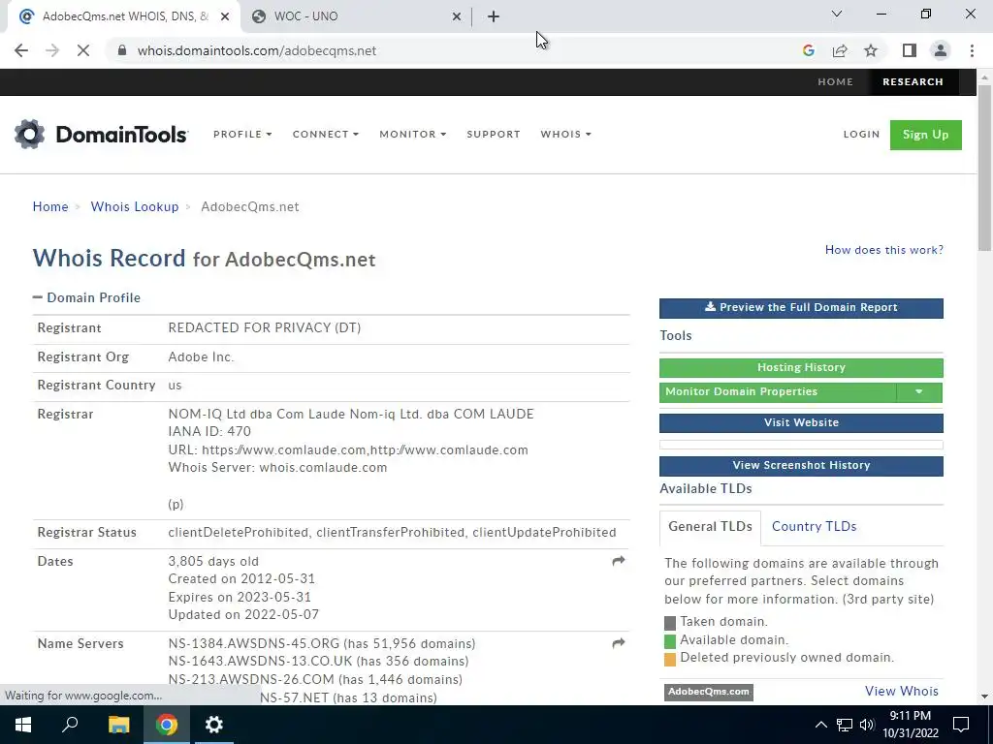The height and width of the screenshot is (744, 993).
Task: Open Windows taskbar search
Action: (x=70, y=725)
